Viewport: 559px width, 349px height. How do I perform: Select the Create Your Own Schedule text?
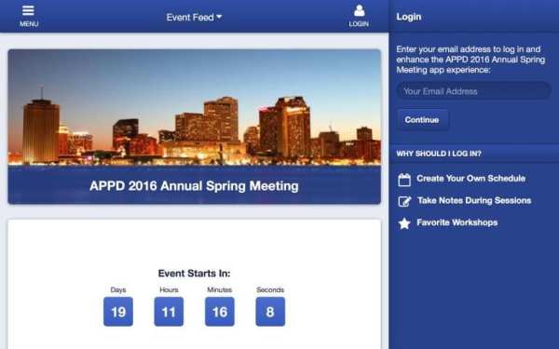click(x=470, y=179)
